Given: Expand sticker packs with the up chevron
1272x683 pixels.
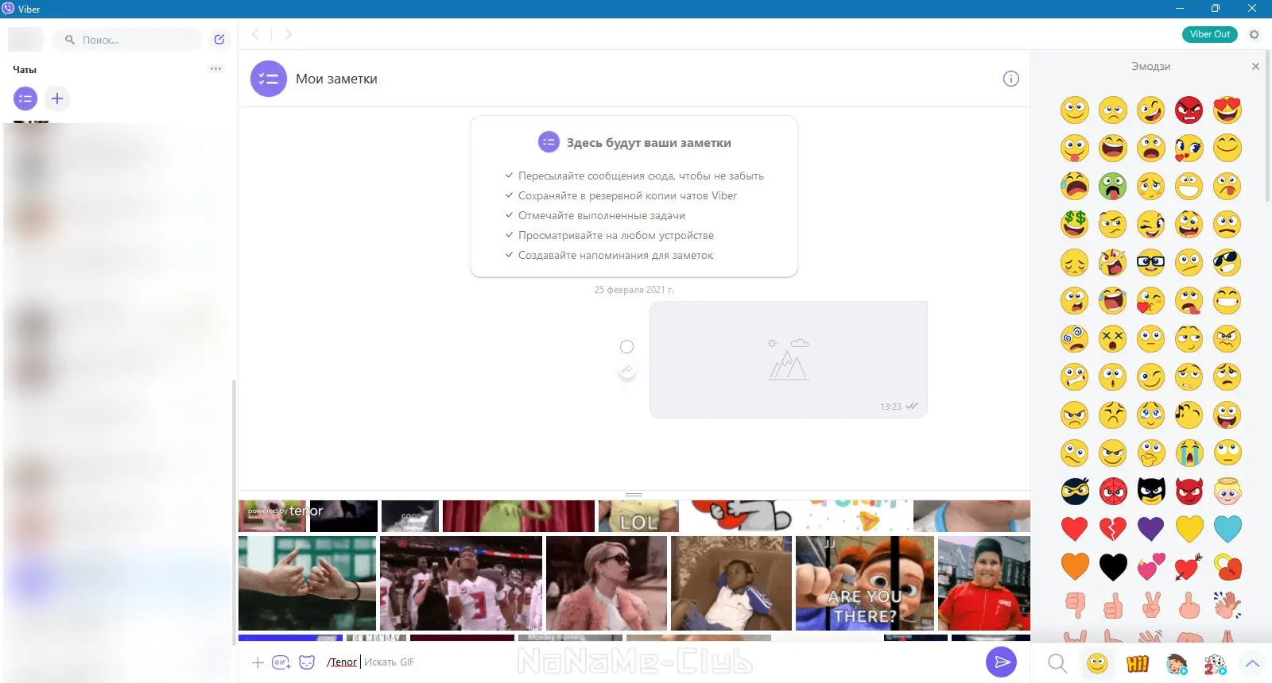Looking at the screenshot, I should pyautogui.click(x=1253, y=663).
